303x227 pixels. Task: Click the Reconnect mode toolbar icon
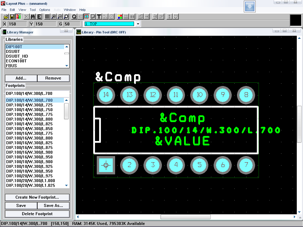[x=132, y=17]
